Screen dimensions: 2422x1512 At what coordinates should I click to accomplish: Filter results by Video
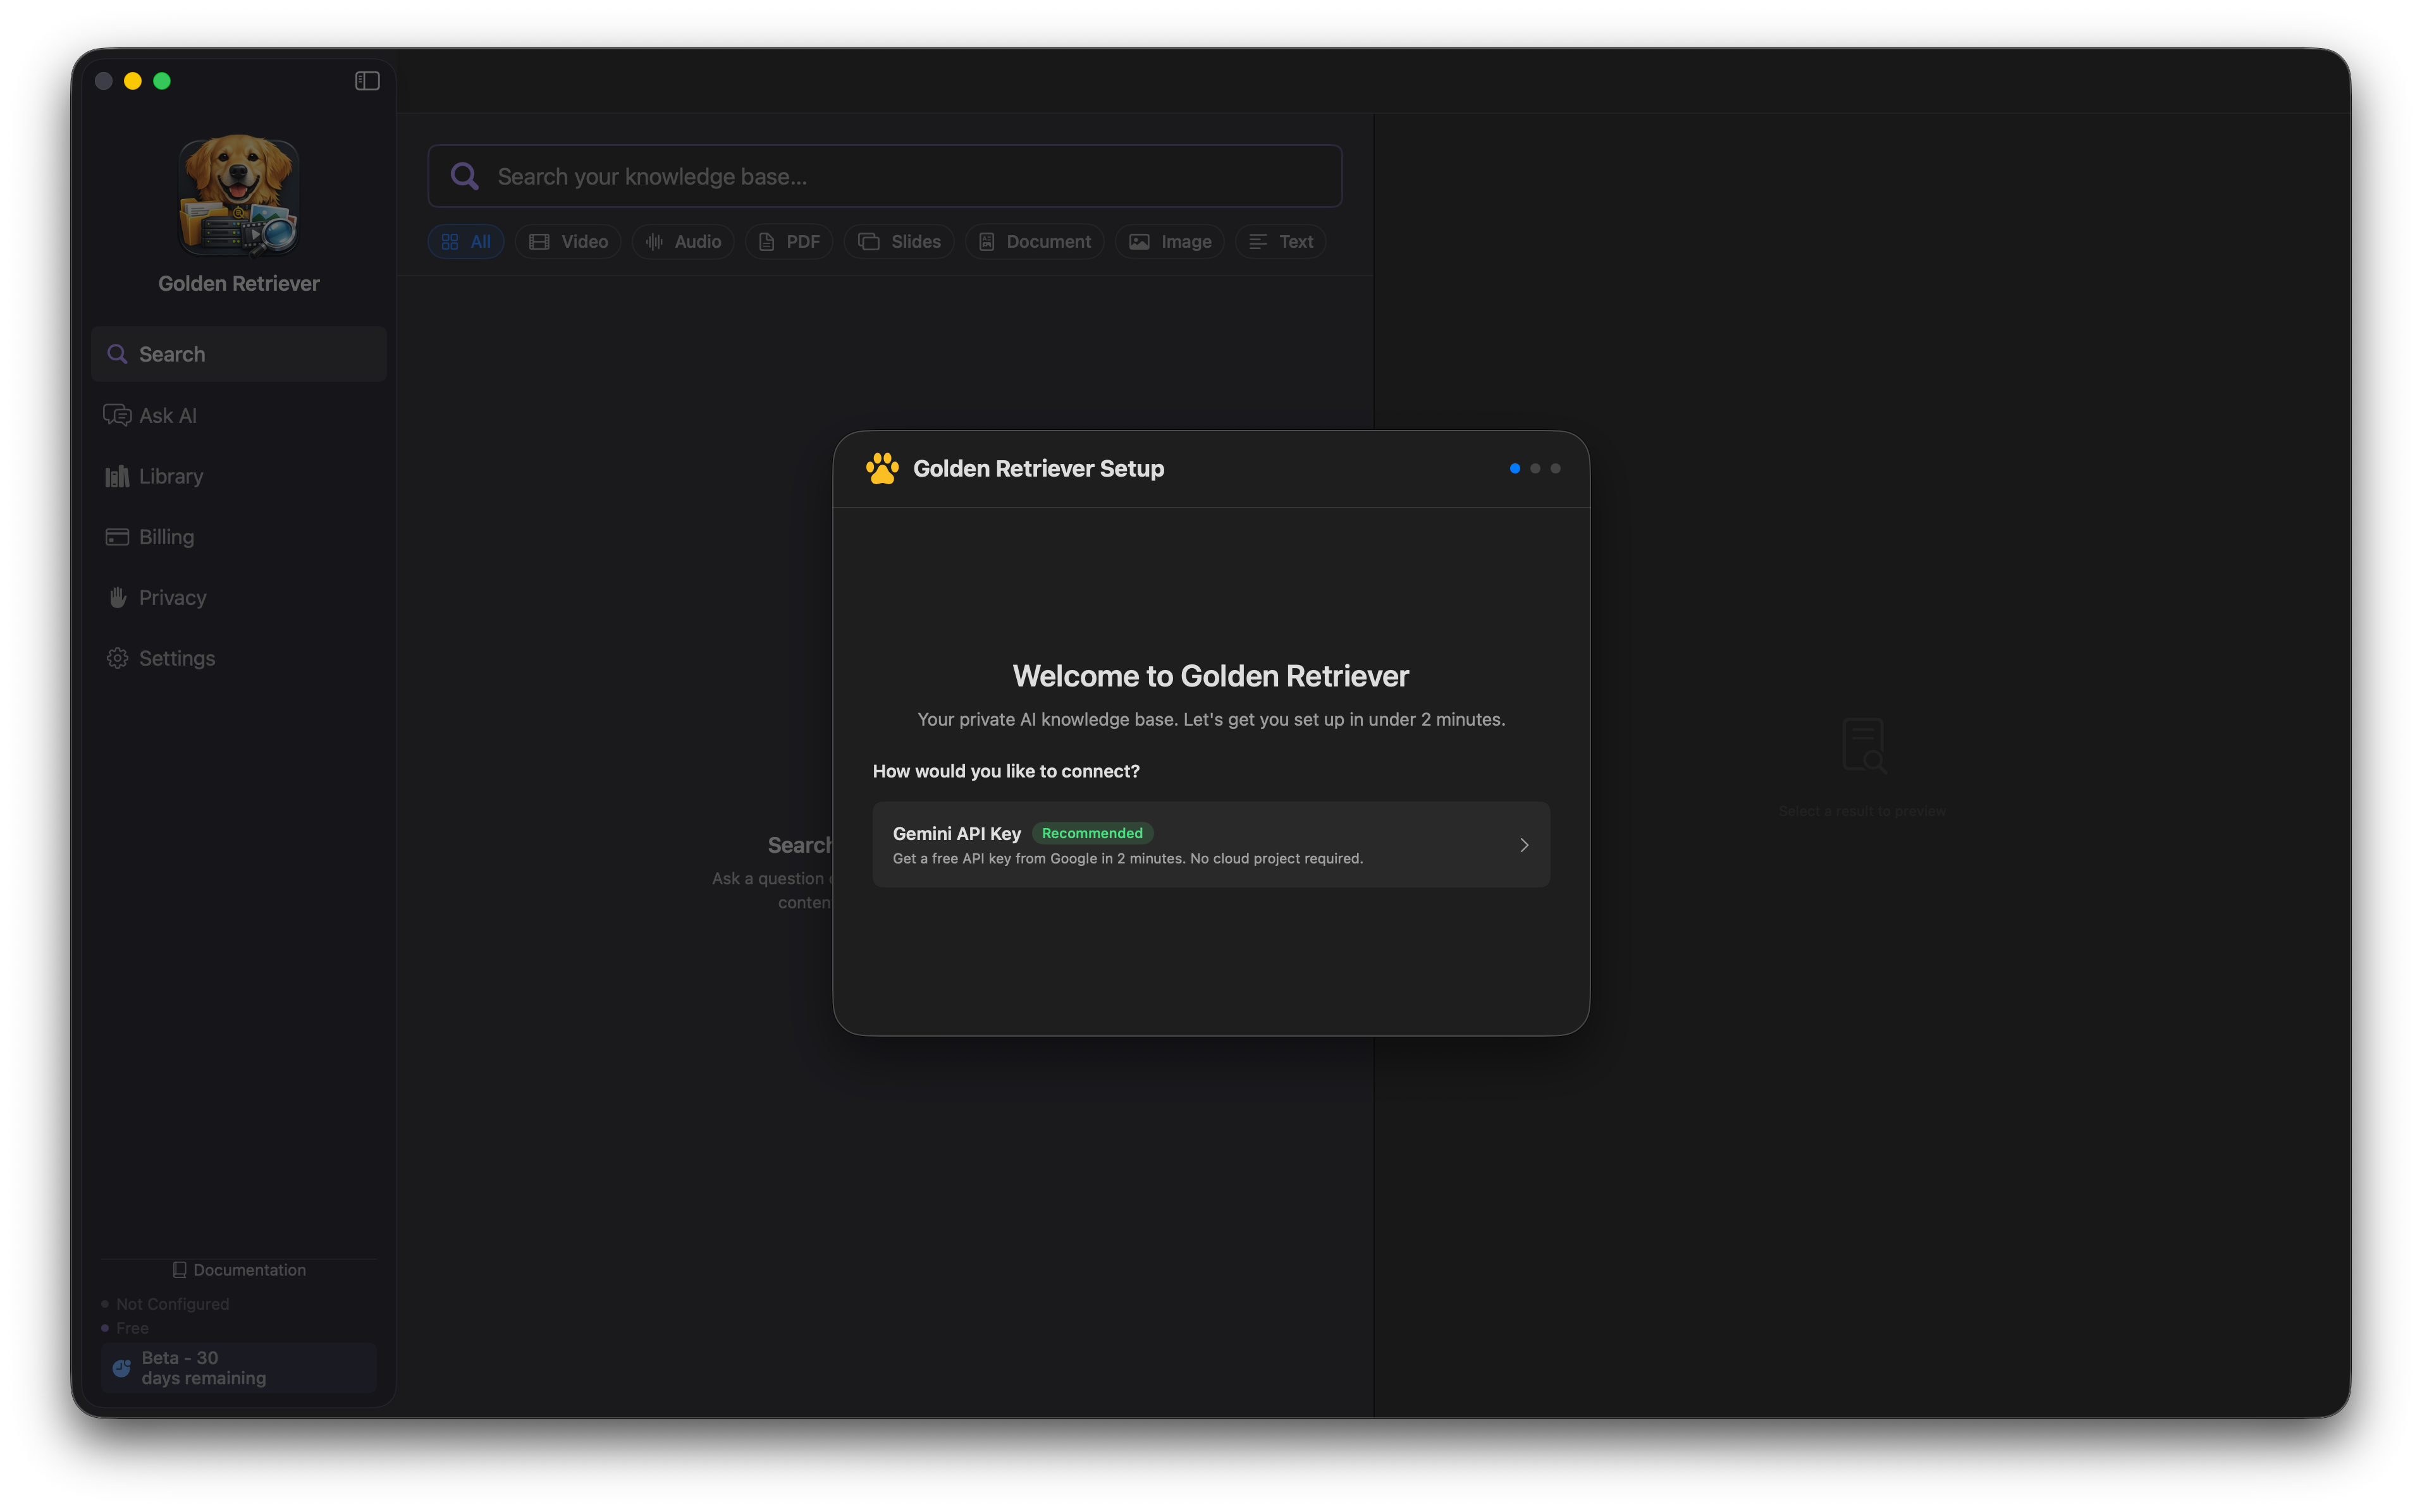click(569, 242)
